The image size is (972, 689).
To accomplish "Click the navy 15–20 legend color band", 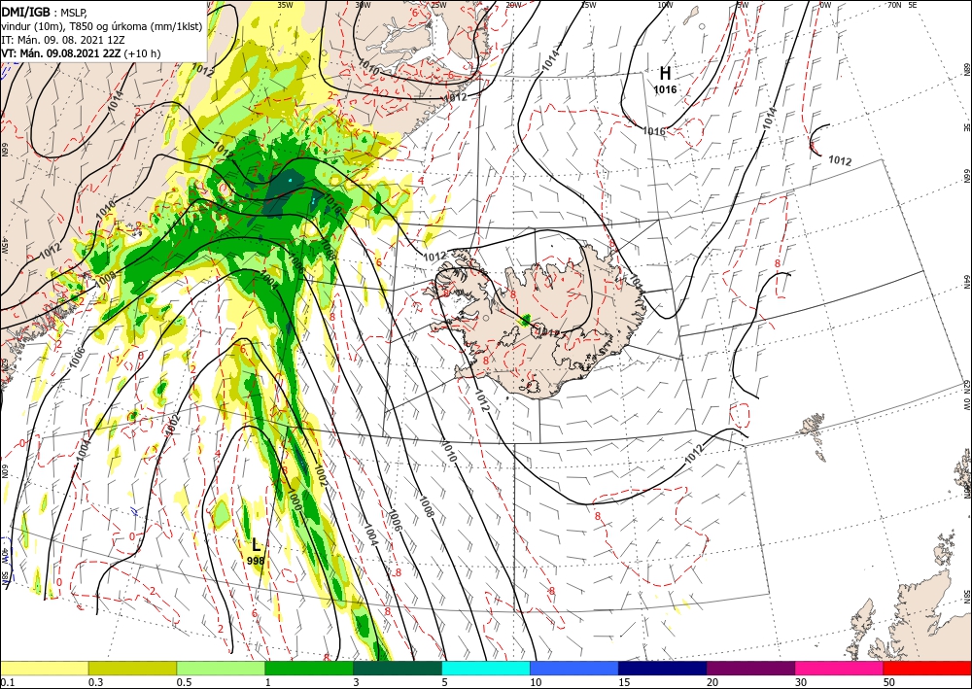I will pos(663,668).
